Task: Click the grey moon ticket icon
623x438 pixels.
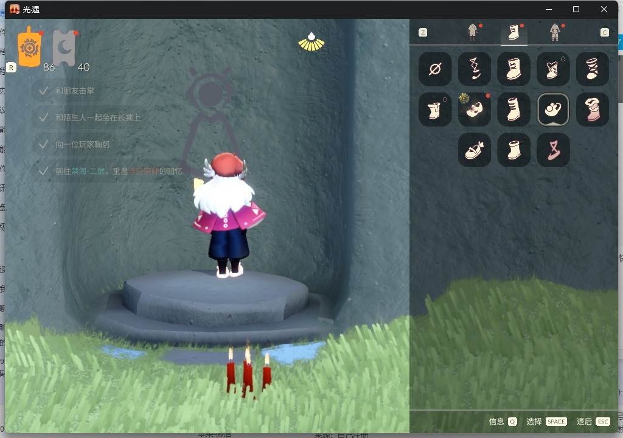Action: click(x=64, y=47)
